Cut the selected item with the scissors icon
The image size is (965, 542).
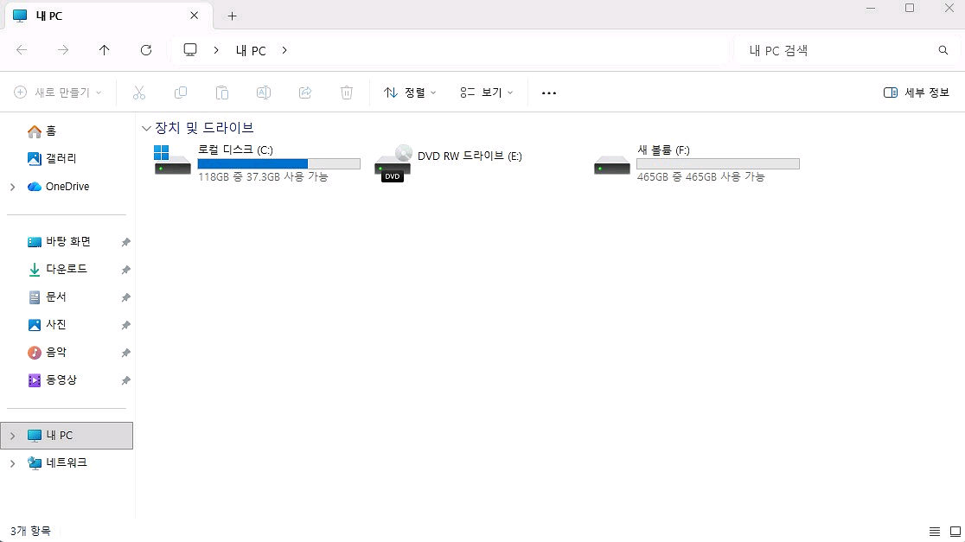click(x=139, y=92)
